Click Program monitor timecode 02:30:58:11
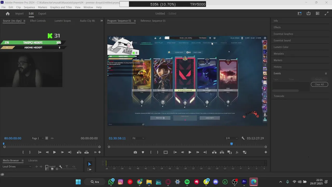Viewport: 332px width, 187px height. click(117, 138)
